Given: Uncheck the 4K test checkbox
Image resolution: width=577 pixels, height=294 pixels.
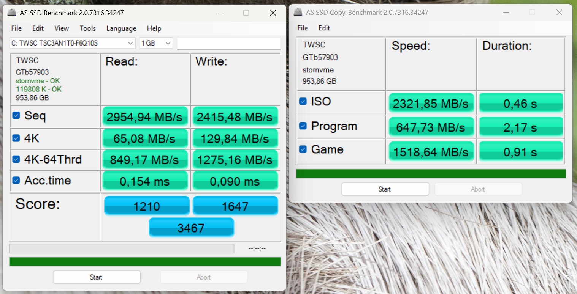Looking at the screenshot, I should pos(16,138).
